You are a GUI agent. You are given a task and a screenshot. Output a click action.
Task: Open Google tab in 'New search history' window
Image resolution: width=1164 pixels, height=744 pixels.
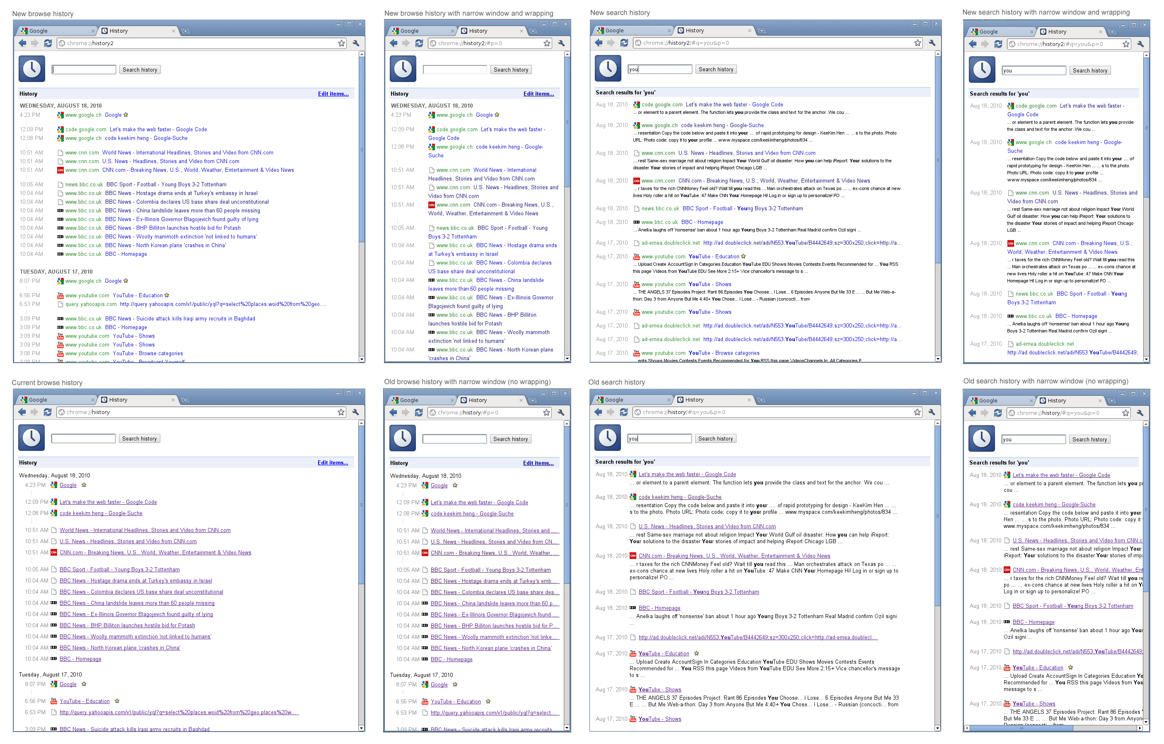click(633, 31)
